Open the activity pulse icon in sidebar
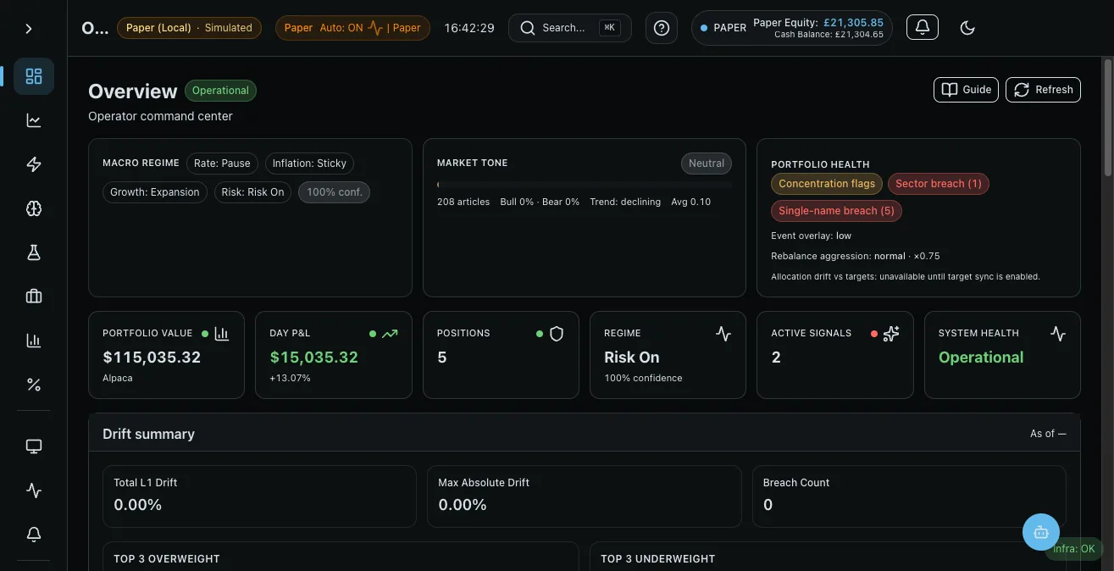Screen dimensions: 1114x571 34,491
